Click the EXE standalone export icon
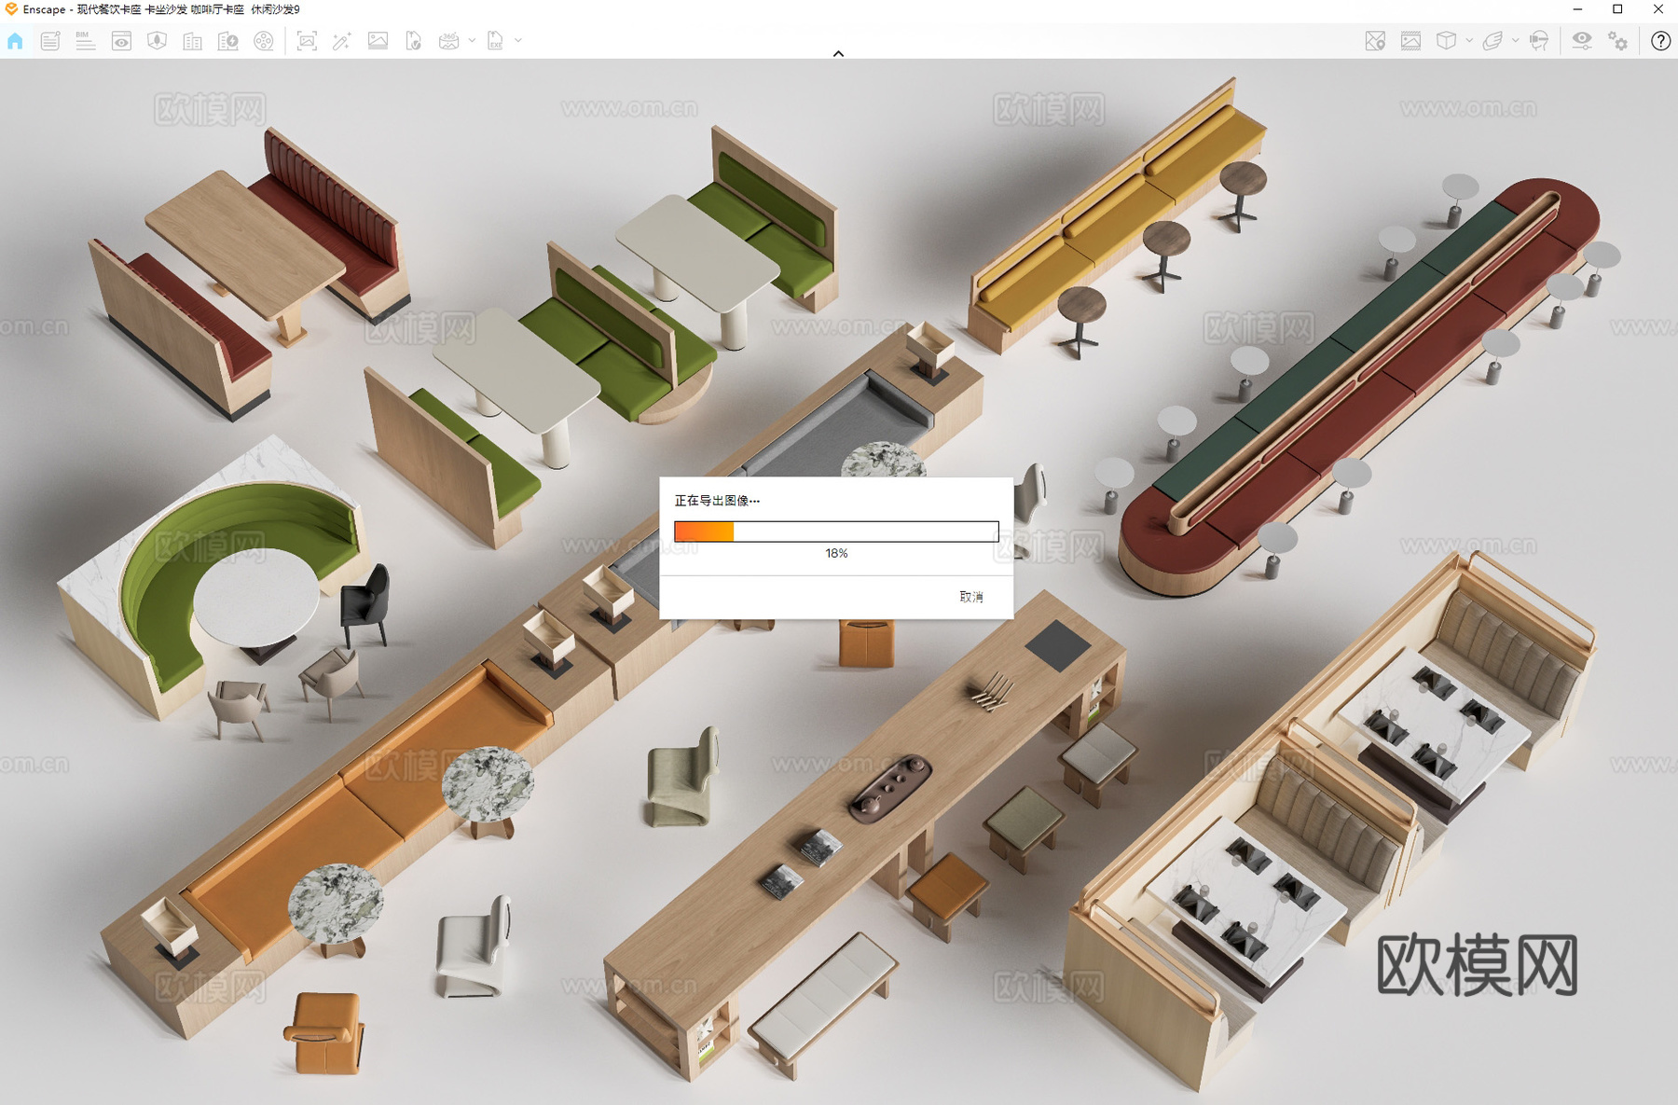Image resolution: width=1678 pixels, height=1105 pixels. point(495,41)
